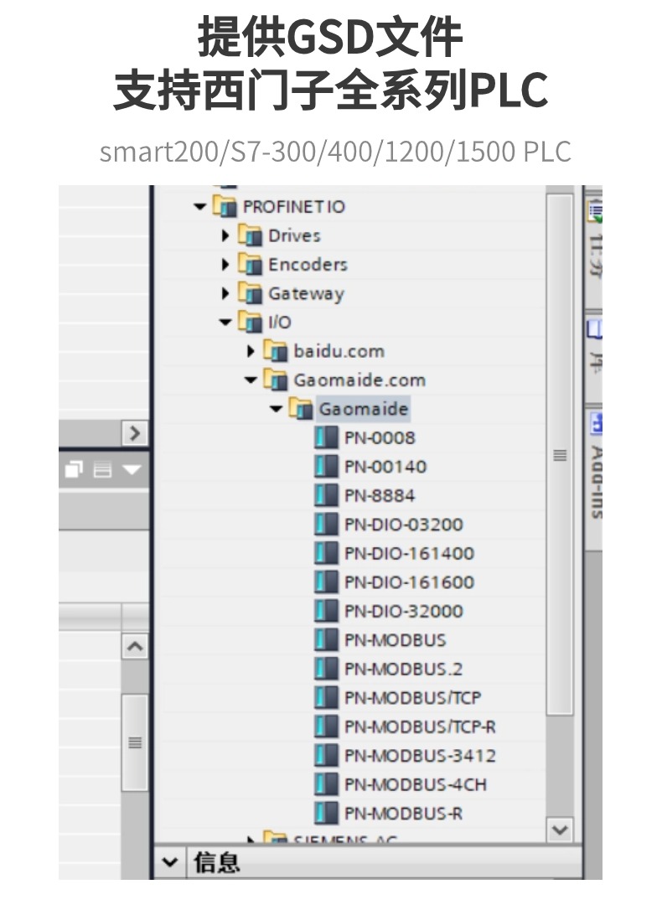662x910 pixels.
Task: Select the PN-MODBUS-3412 device entry
Action: 421,756
